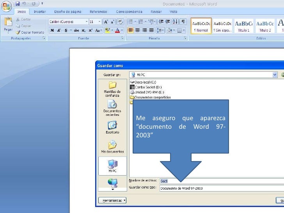The image size is (284, 213).
Task: Select justify alignment icon
Action: tap(151, 30)
